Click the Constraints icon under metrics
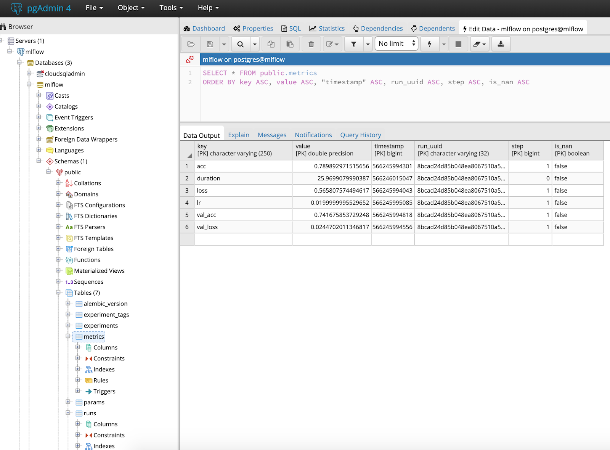The height and width of the screenshot is (450, 610). [88, 358]
